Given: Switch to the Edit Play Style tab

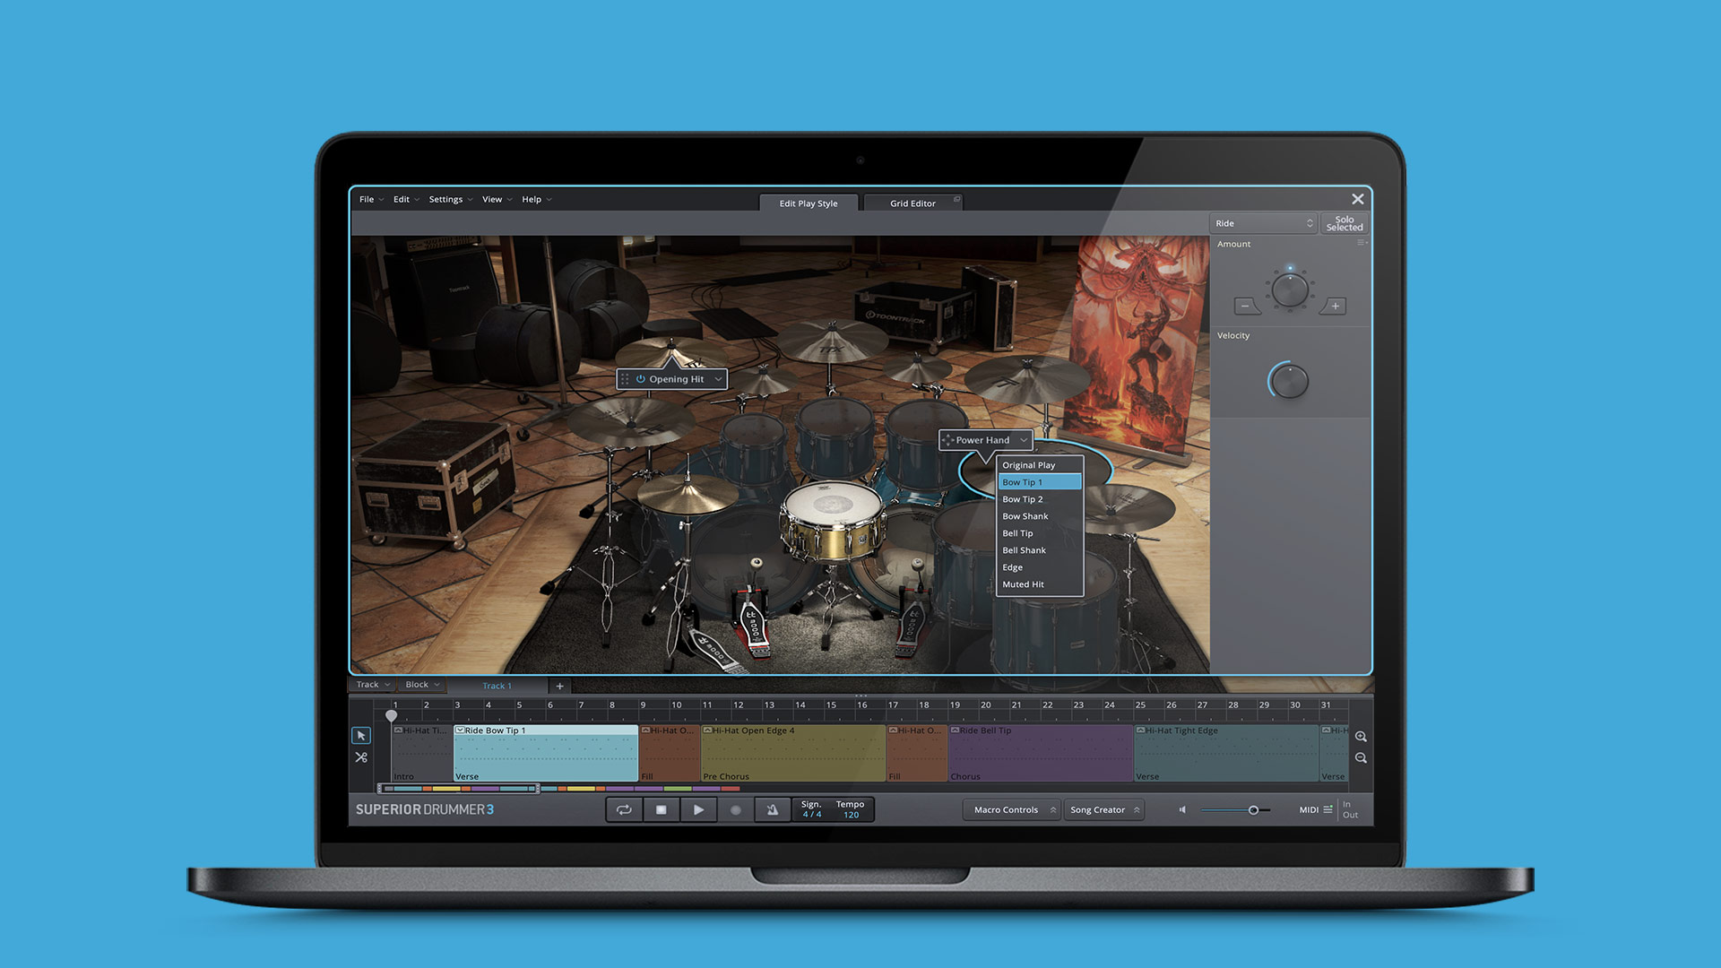Looking at the screenshot, I should 809,203.
